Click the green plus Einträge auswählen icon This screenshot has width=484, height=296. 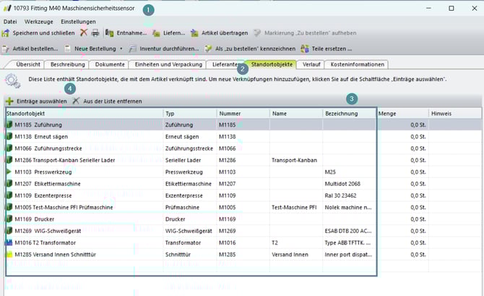tap(9, 101)
